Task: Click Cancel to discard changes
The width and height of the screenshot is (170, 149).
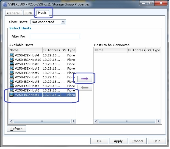Action: pos(138,141)
